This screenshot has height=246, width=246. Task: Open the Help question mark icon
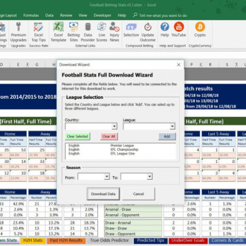(165, 27)
